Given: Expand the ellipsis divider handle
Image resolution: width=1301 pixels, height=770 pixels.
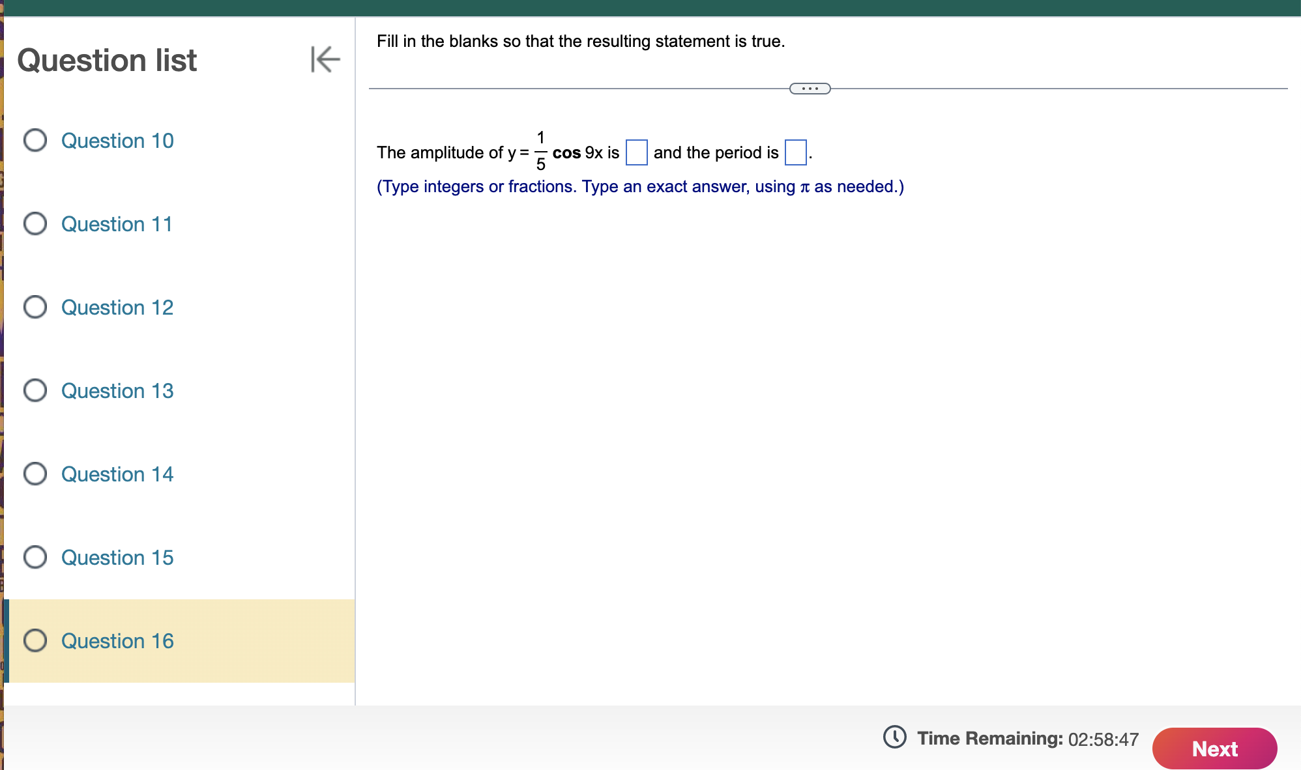Looking at the screenshot, I should point(810,89).
